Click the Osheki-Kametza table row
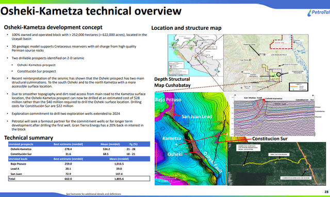 tap(79, 149)
